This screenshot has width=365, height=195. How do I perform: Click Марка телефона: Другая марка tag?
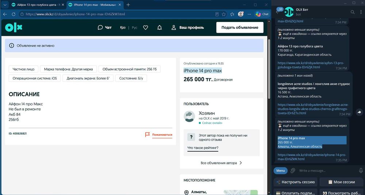[x=69, y=69]
